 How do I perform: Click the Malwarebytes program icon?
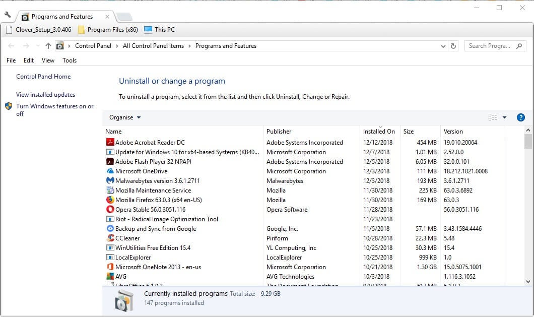point(110,180)
